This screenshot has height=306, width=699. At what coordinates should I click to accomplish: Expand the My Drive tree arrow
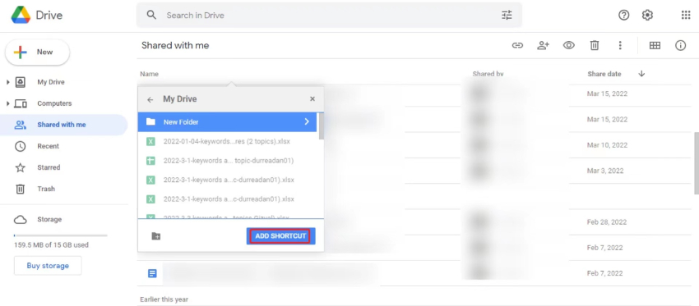click(7, 82)
